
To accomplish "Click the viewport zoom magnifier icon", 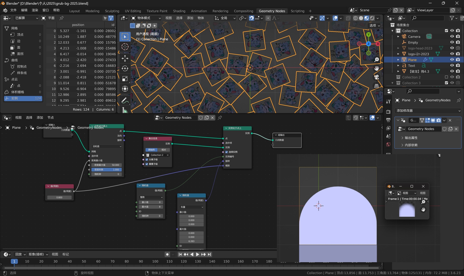I will 377,60.
